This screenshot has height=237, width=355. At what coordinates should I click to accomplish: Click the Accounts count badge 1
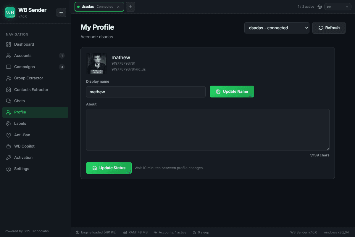[x=62, y=56]
